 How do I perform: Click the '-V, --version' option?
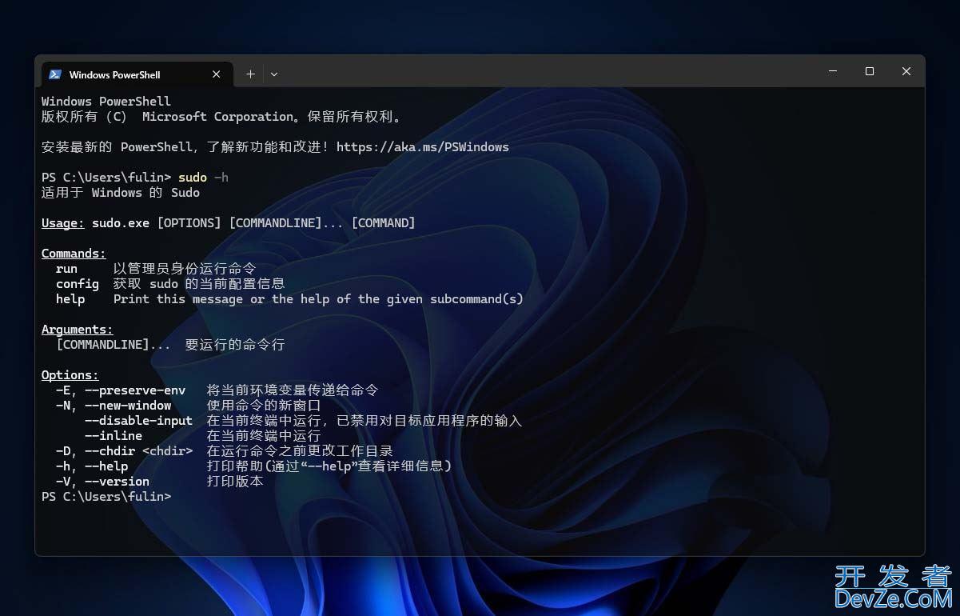[x=103, y=482]
